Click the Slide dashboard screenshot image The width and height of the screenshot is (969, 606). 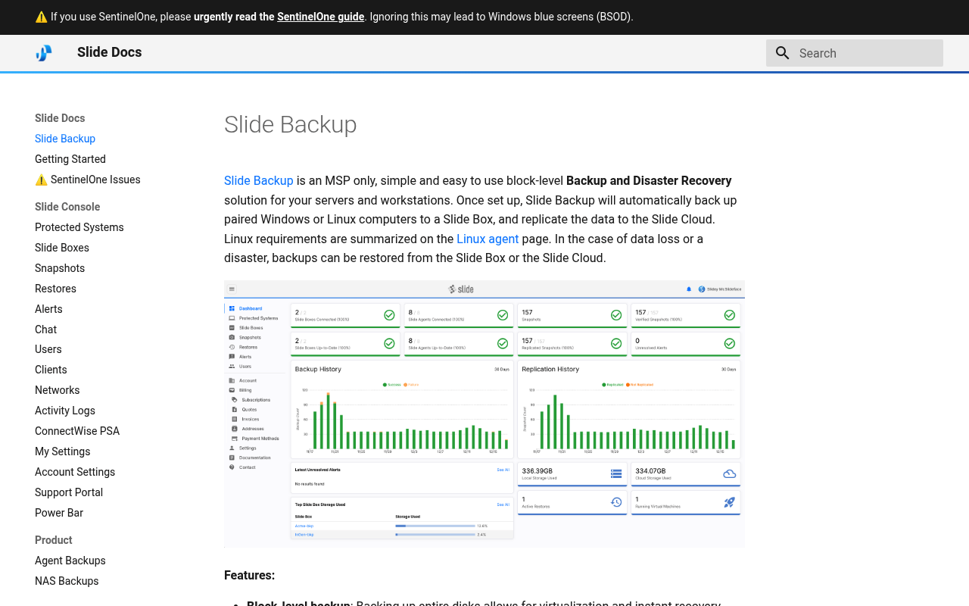484,414
